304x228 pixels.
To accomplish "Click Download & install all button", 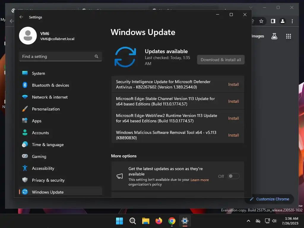I will (x=221, y=60).
